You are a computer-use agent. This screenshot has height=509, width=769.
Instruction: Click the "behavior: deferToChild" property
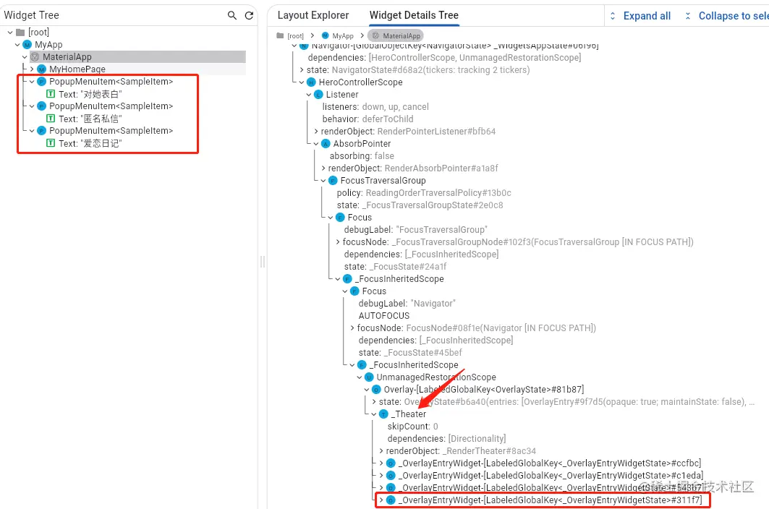point(367,119)
